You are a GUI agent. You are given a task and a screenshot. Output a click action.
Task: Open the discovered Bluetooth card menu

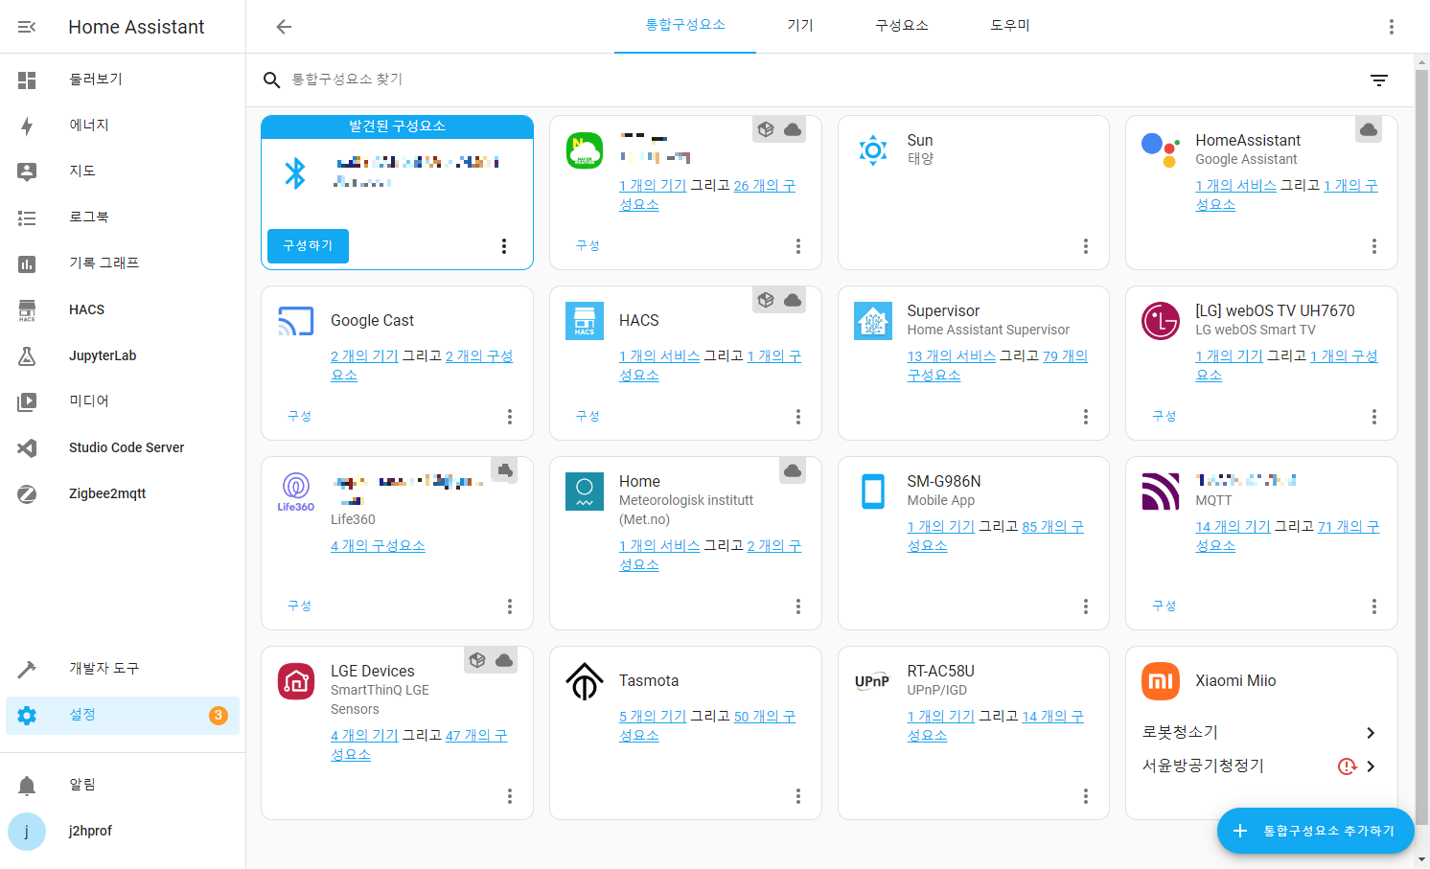click(x=504, y=246)
